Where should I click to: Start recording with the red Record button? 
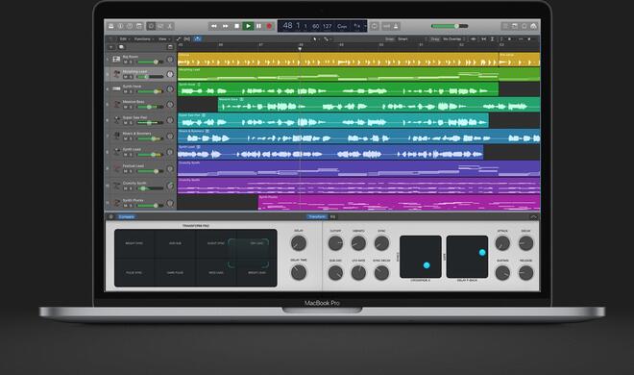[x=269, y=26]
